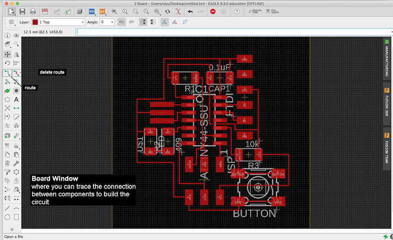Click the Redraw refresh icon
The image size is (393, 240).
167,11
